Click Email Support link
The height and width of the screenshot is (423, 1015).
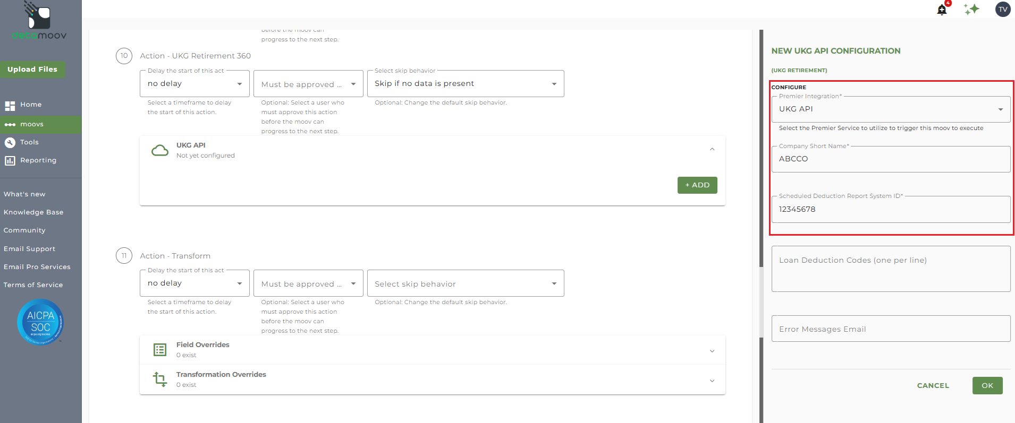[x=29, y=249]
